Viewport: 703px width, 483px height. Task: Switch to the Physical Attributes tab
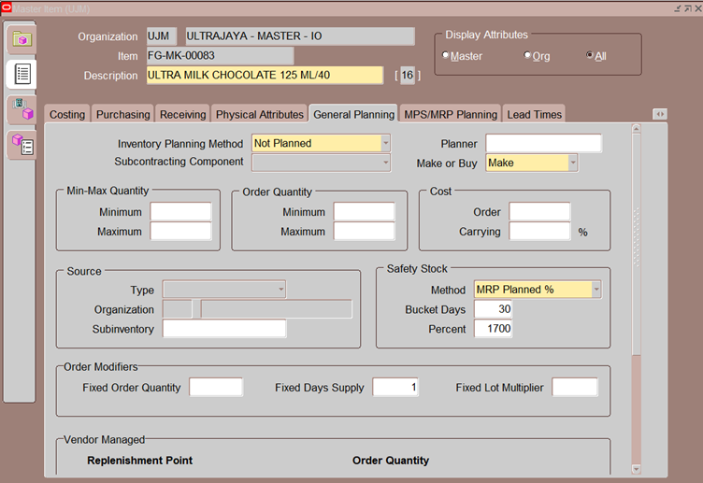[260, 114]
